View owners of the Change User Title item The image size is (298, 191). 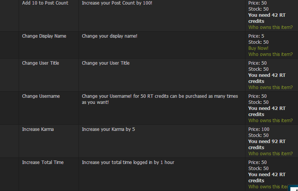pos(271,88)
